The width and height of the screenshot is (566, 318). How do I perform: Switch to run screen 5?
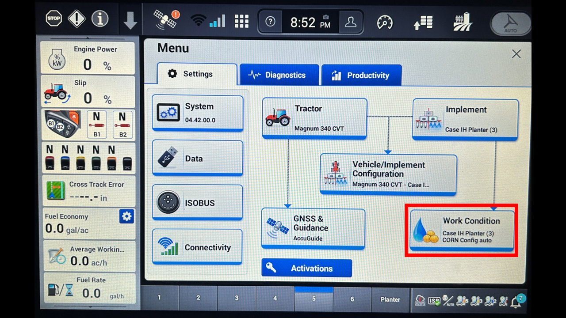pyautogui.click(x=314, y=298)
